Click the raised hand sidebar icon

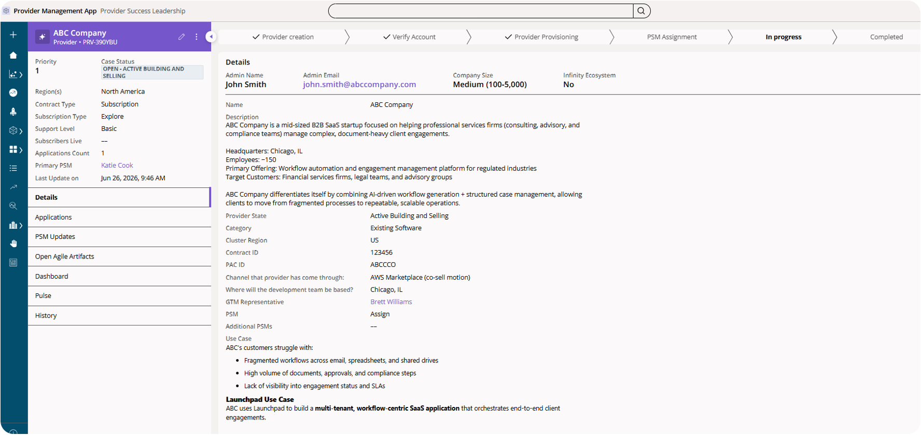(13, 243)
